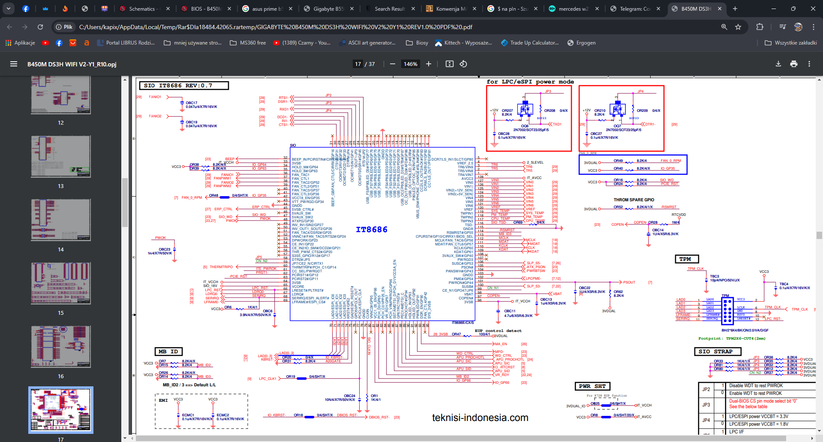The height and width of the screenshot is (442, 823).
Task: Switch to the Schematics tab
Action: pos(144,9)
